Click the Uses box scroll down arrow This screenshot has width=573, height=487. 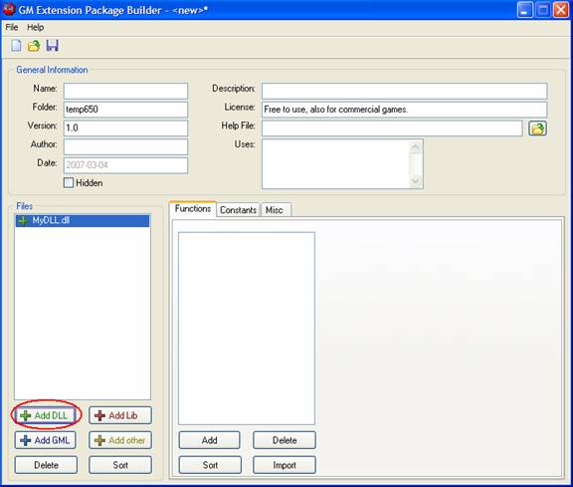(416, 180)
